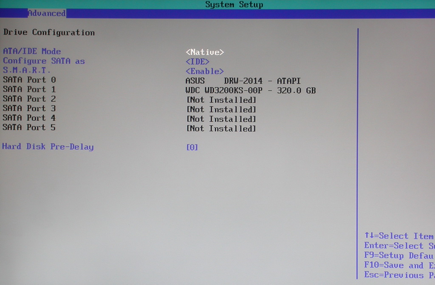Click SATA Port 4's [Not Installed] value
Viewport: 435px width, 285px height.
point(221,119)
